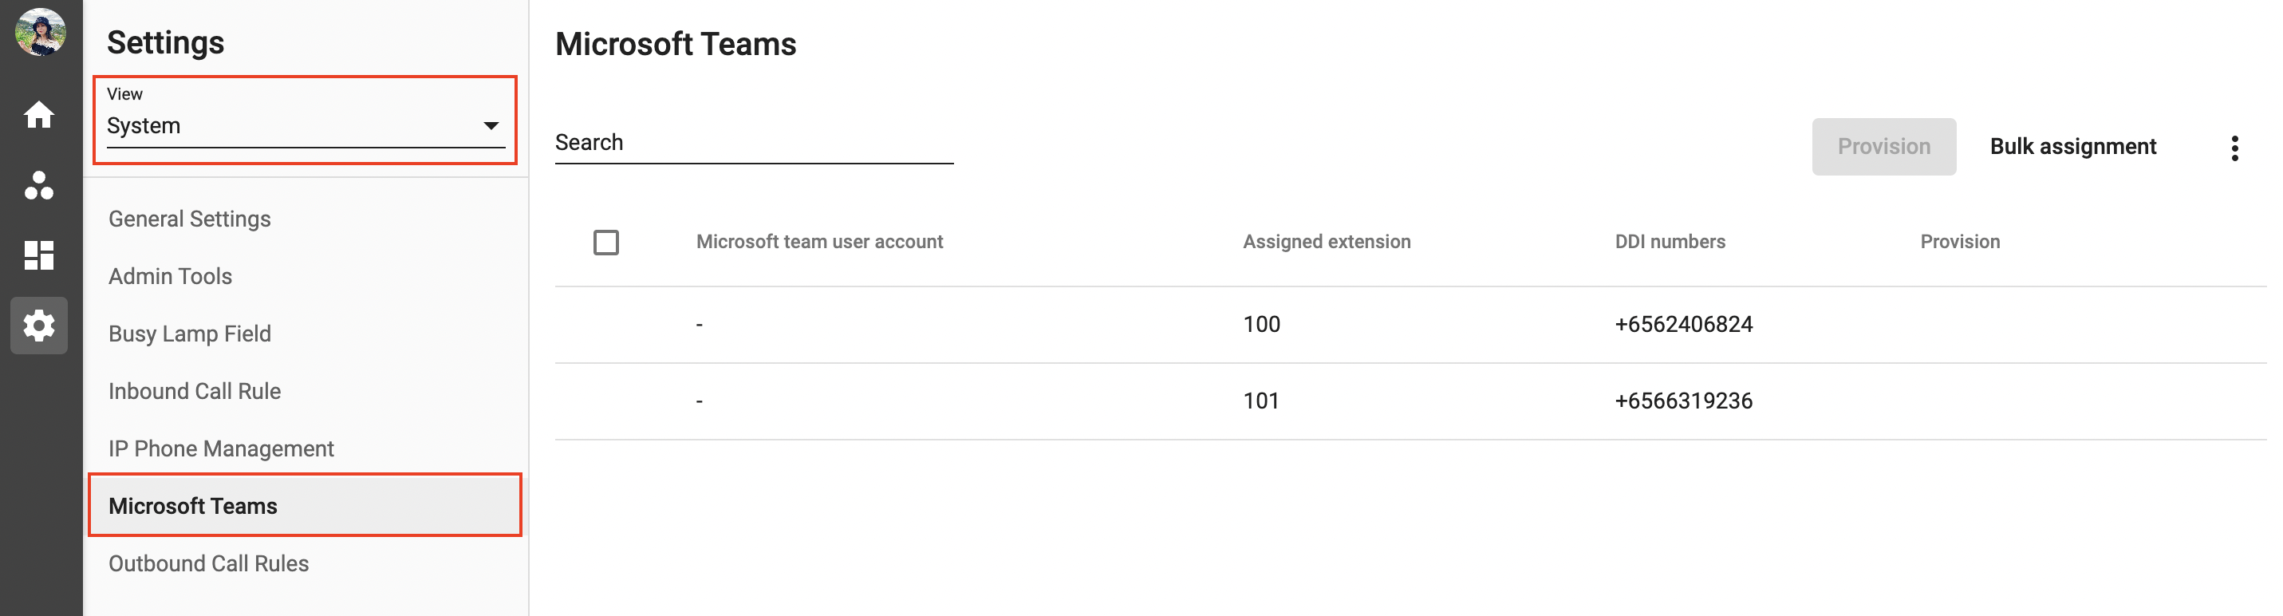This screenshot has width=2283, height=616.
Task: Click the dropdown arrow beside System
Action: tap(490, 126)
